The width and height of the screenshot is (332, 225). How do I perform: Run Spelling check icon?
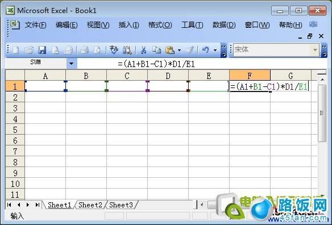point(114,50)
